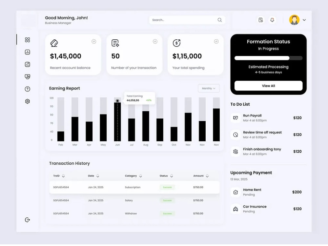The image size is (328, 246).
Task: Open the Monthly period dropdown
Action: coord(209,88)
